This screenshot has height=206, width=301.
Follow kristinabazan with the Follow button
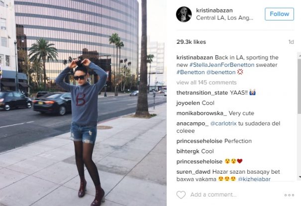279,14
